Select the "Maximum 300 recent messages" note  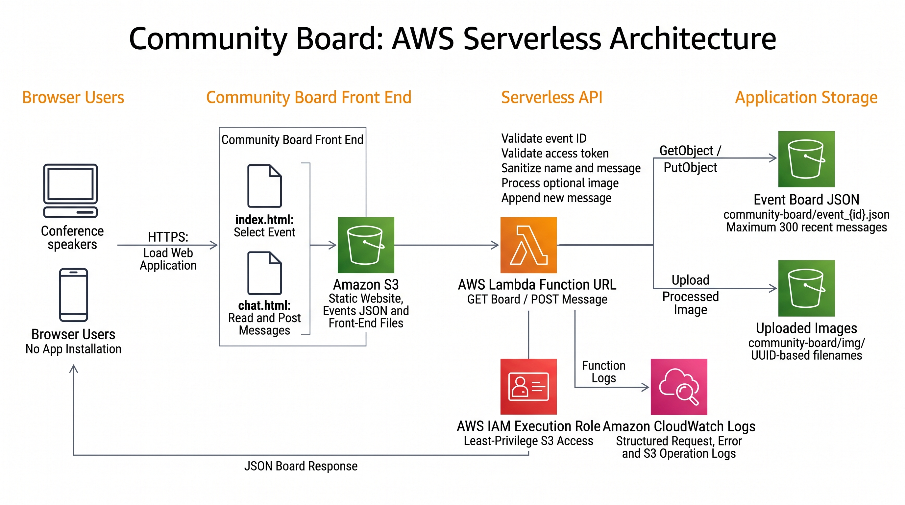point(806,227)
